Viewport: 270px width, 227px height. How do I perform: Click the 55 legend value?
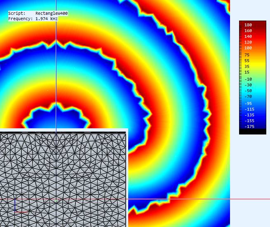(x=247, y=61)
